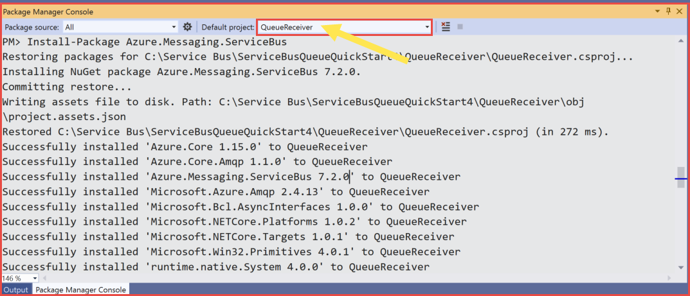Open NuGet settings gear icon
This screenshot has width=690, height=296.
coord(188,27)
